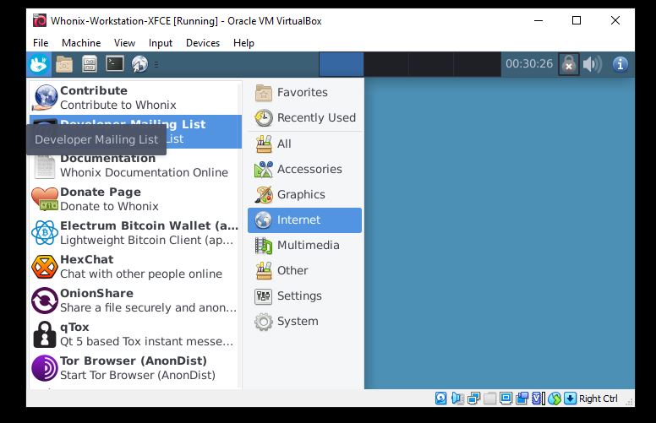Click display status icon in status bar
The width and height of the screenshot is (656, 423).
(x=506, y=399)
